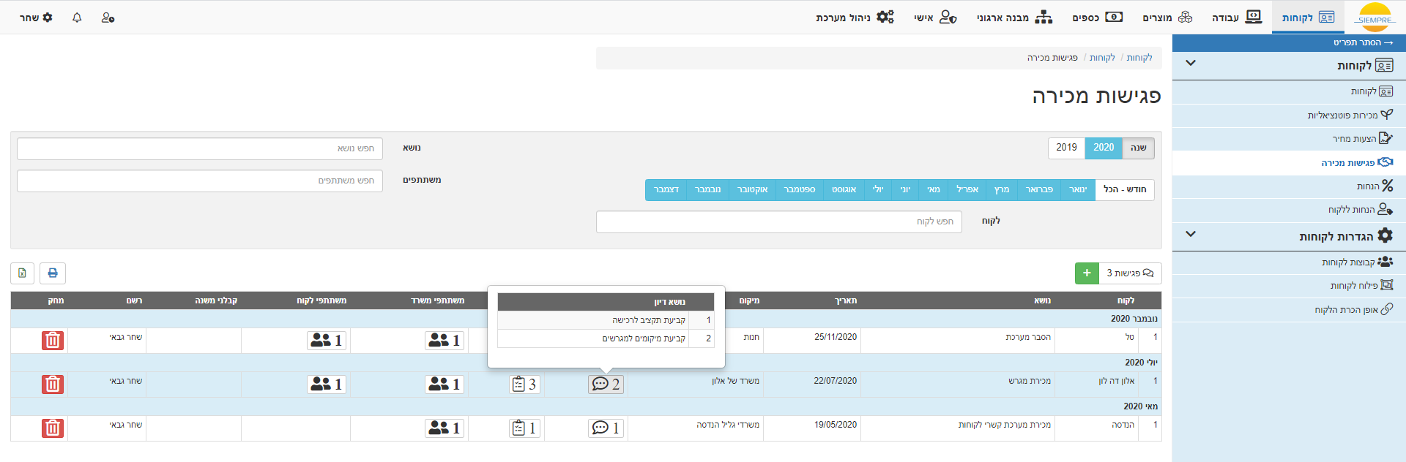The image size is (1406, 462).
Task: Open הצעות מחיר in the sidebar
Action: pos(1289,139)
